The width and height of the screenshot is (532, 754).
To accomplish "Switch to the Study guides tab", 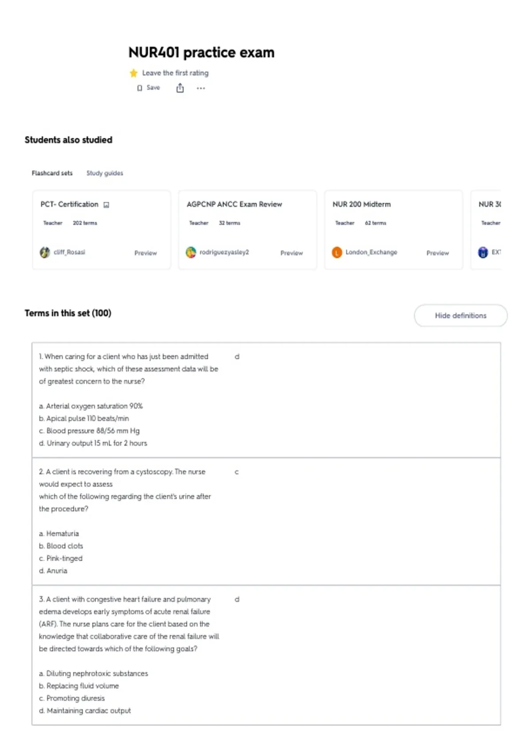I will point(105,173).
